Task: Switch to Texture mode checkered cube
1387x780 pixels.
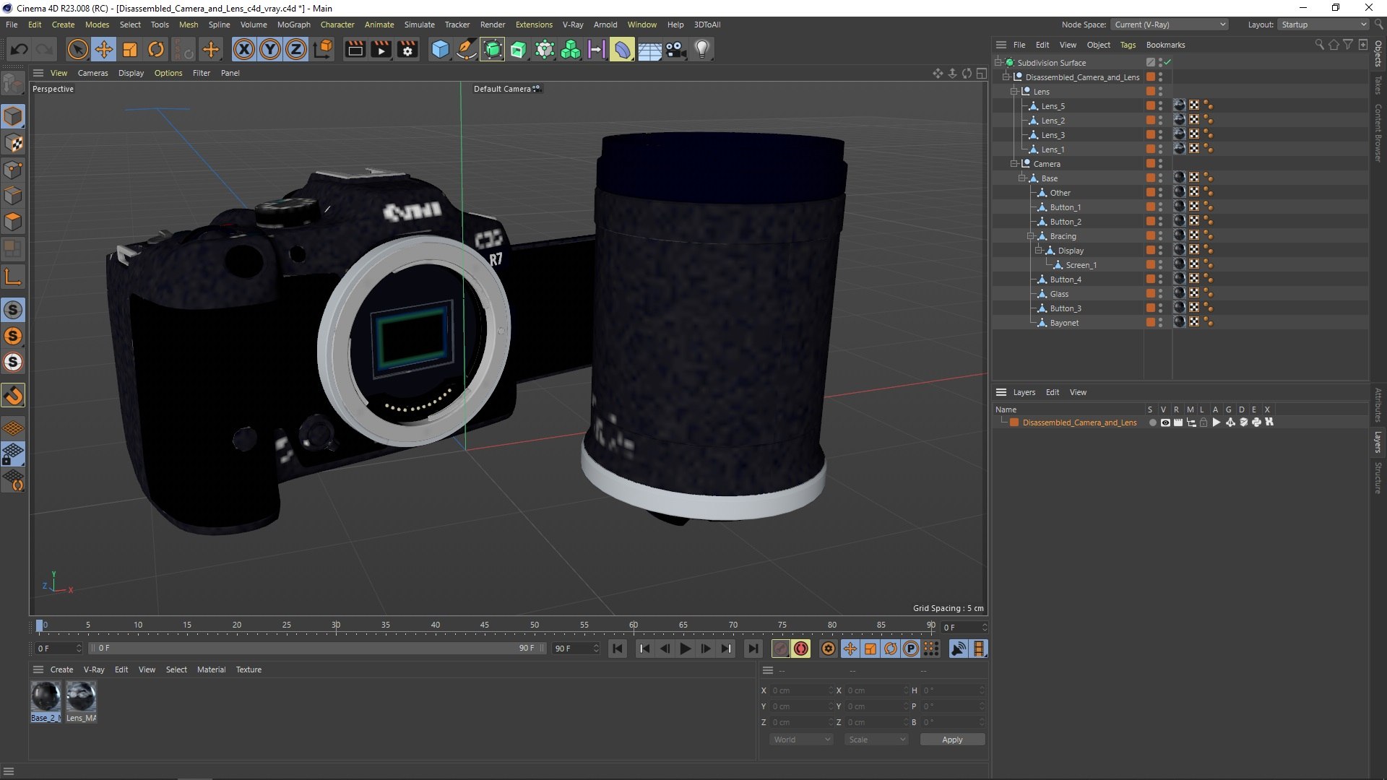Action: 13,143
